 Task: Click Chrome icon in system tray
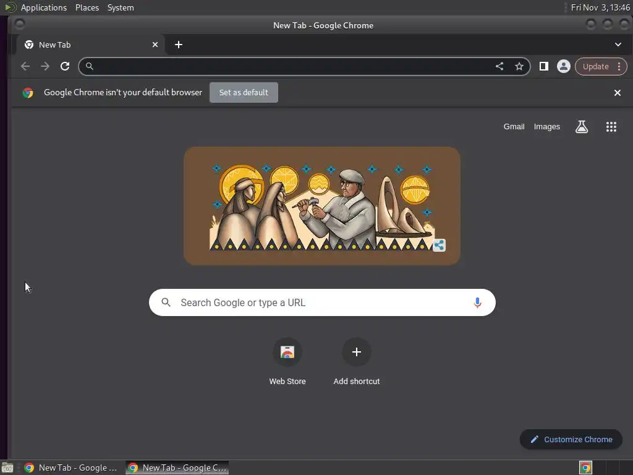point(585,468)
